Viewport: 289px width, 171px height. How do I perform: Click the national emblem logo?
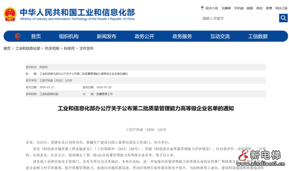point(10,14)
